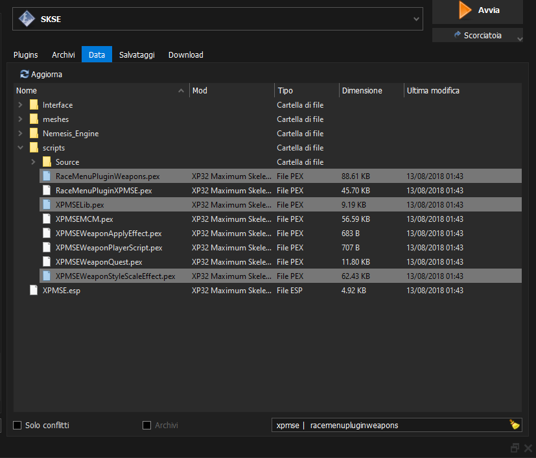The image size is (536, 458).
Task: Click the SKSE executable icon
Action: click(27, 19)
